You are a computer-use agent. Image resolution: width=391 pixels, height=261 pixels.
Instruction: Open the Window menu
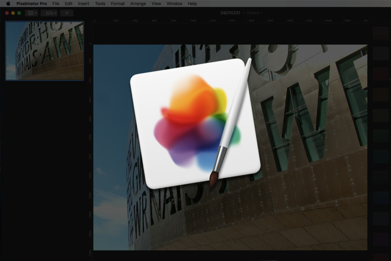pyautogui.click(x=174, y=4)
